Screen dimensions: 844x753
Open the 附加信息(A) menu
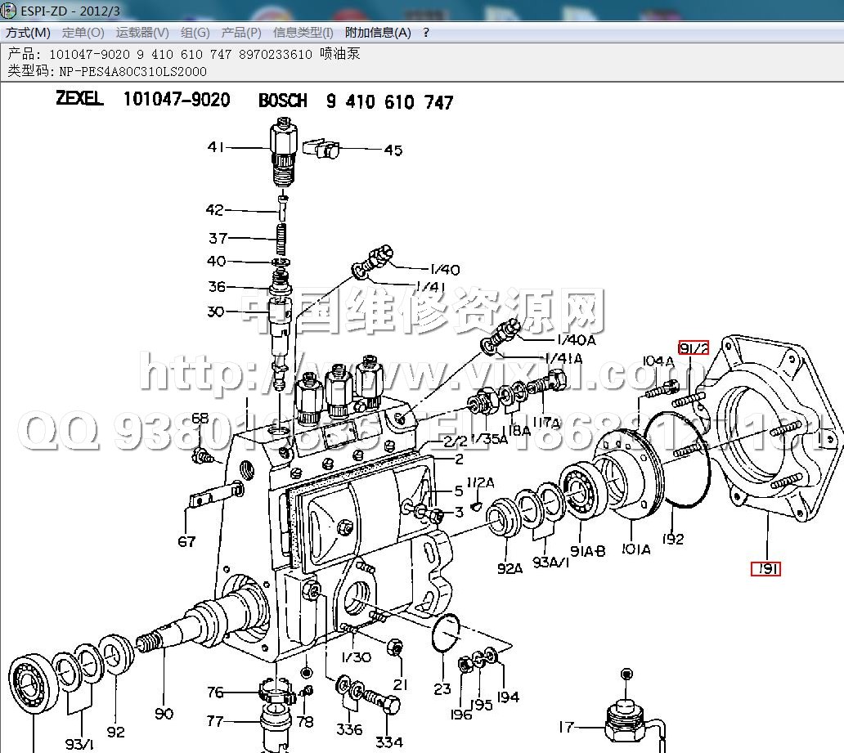click(378, 33)
